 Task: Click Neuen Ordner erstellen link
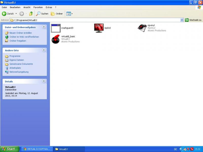[21, 33]
